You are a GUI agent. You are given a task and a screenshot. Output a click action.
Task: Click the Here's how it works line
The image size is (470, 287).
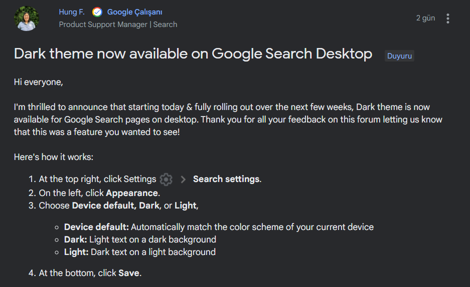[54, 157]
